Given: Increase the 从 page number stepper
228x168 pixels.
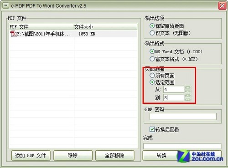Looking at the screenshot, I should (x=188, y=87).
